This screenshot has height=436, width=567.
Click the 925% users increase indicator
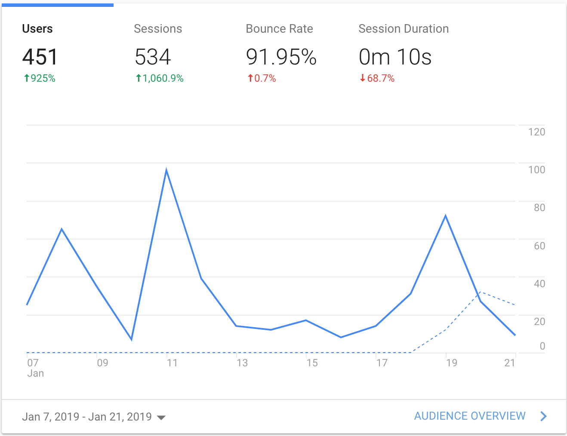coord(39,78)
